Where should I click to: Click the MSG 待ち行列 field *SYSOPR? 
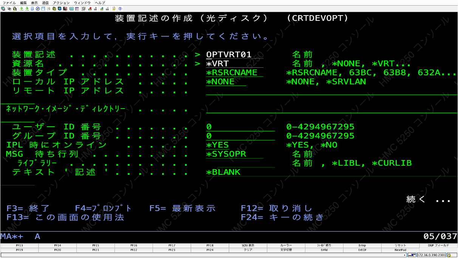click(235, 154)
